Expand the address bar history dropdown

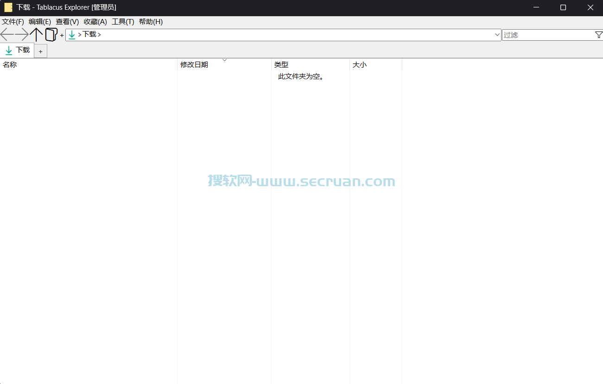(x=497, y=35)
